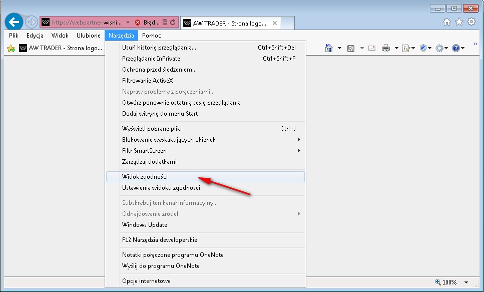Image resolution: width=484 pixels, height=292 pixels.
Task: Choose Otwórz ponownie ostatnią sesję przeglądania
Action: coord(205,103)
